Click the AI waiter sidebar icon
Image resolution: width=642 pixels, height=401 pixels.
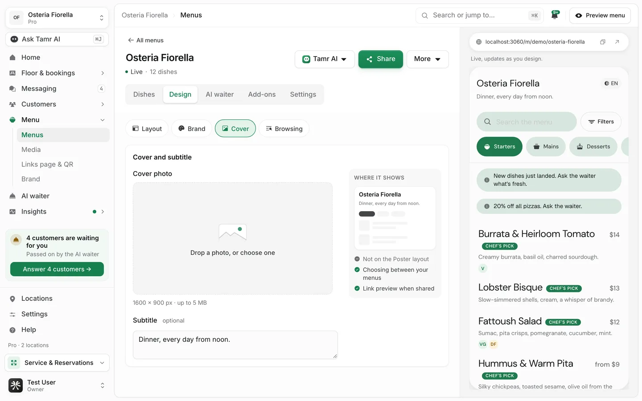pyautogui.click(x=12, y=196)
